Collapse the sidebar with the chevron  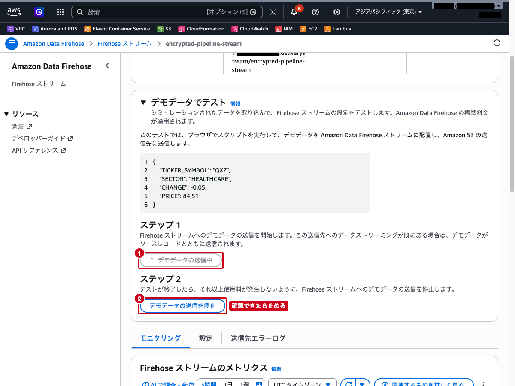click(x=107, y=66)
